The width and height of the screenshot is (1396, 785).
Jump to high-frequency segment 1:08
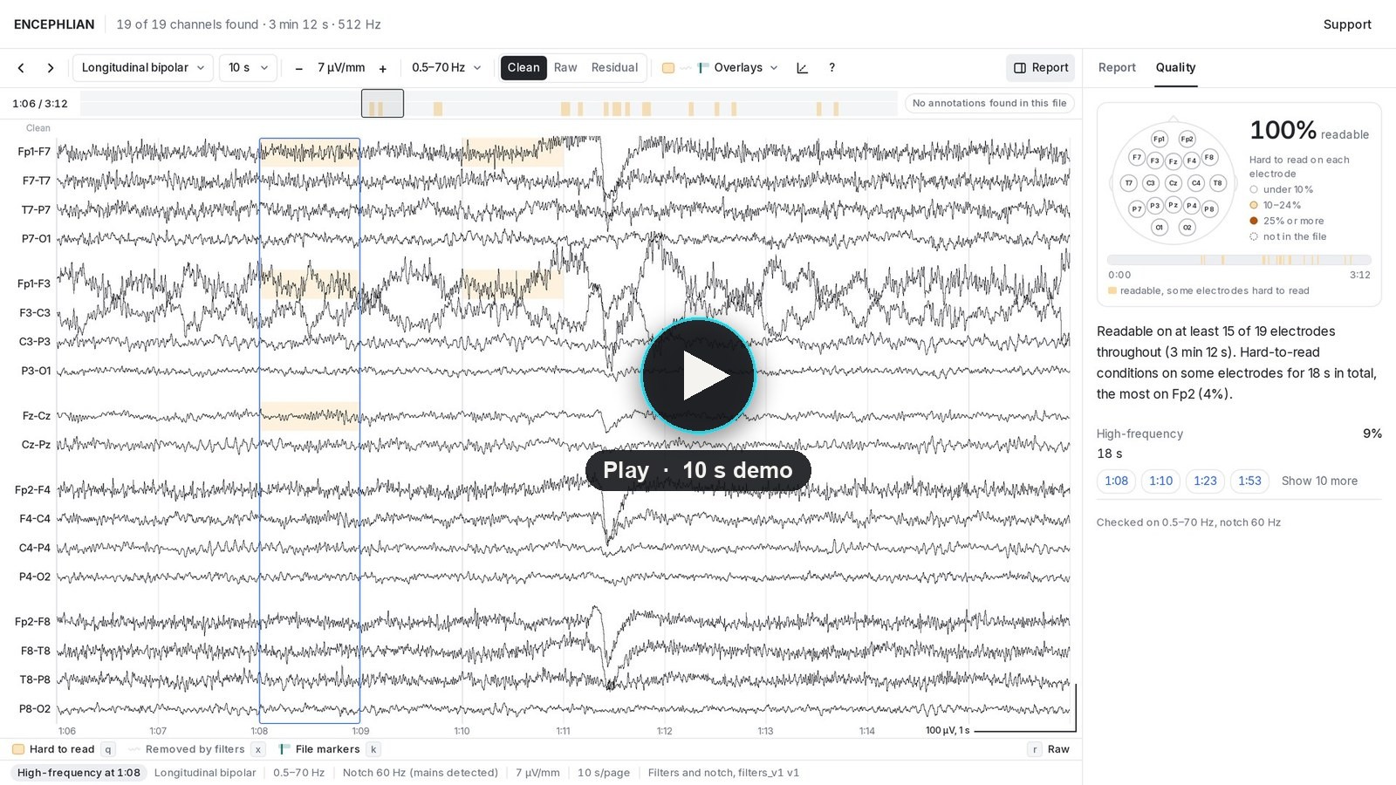[1116, 481]
